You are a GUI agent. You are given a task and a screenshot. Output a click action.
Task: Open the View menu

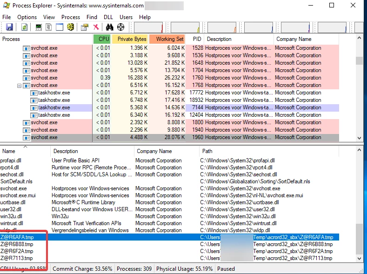pos(49,17)
